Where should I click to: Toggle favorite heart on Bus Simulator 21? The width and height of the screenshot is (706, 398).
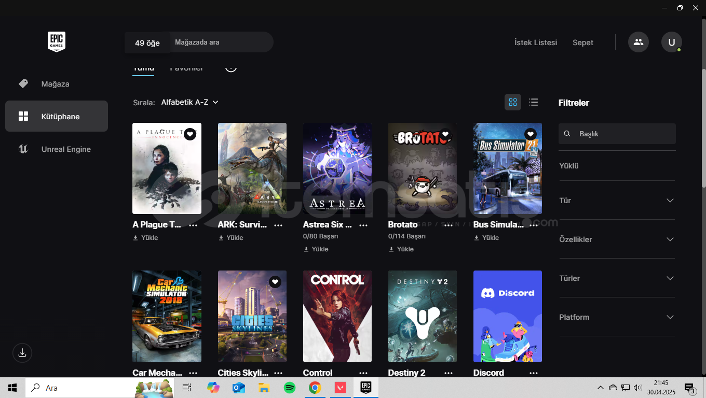tap(530, 134)
